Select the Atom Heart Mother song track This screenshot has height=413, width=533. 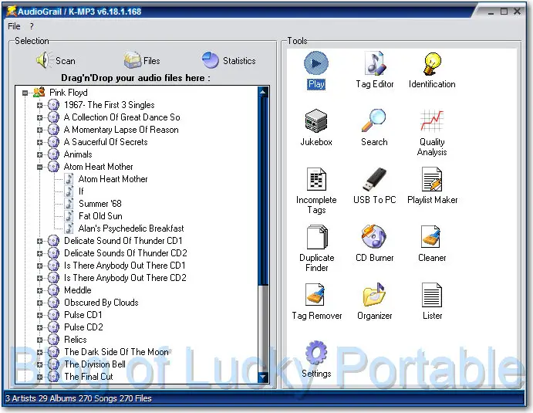(113, 179)
